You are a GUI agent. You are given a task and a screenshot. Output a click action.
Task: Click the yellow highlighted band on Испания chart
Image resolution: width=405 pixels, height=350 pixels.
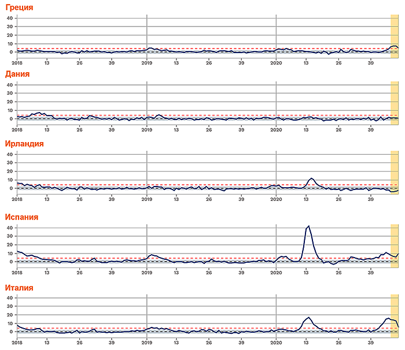(395, 246)
